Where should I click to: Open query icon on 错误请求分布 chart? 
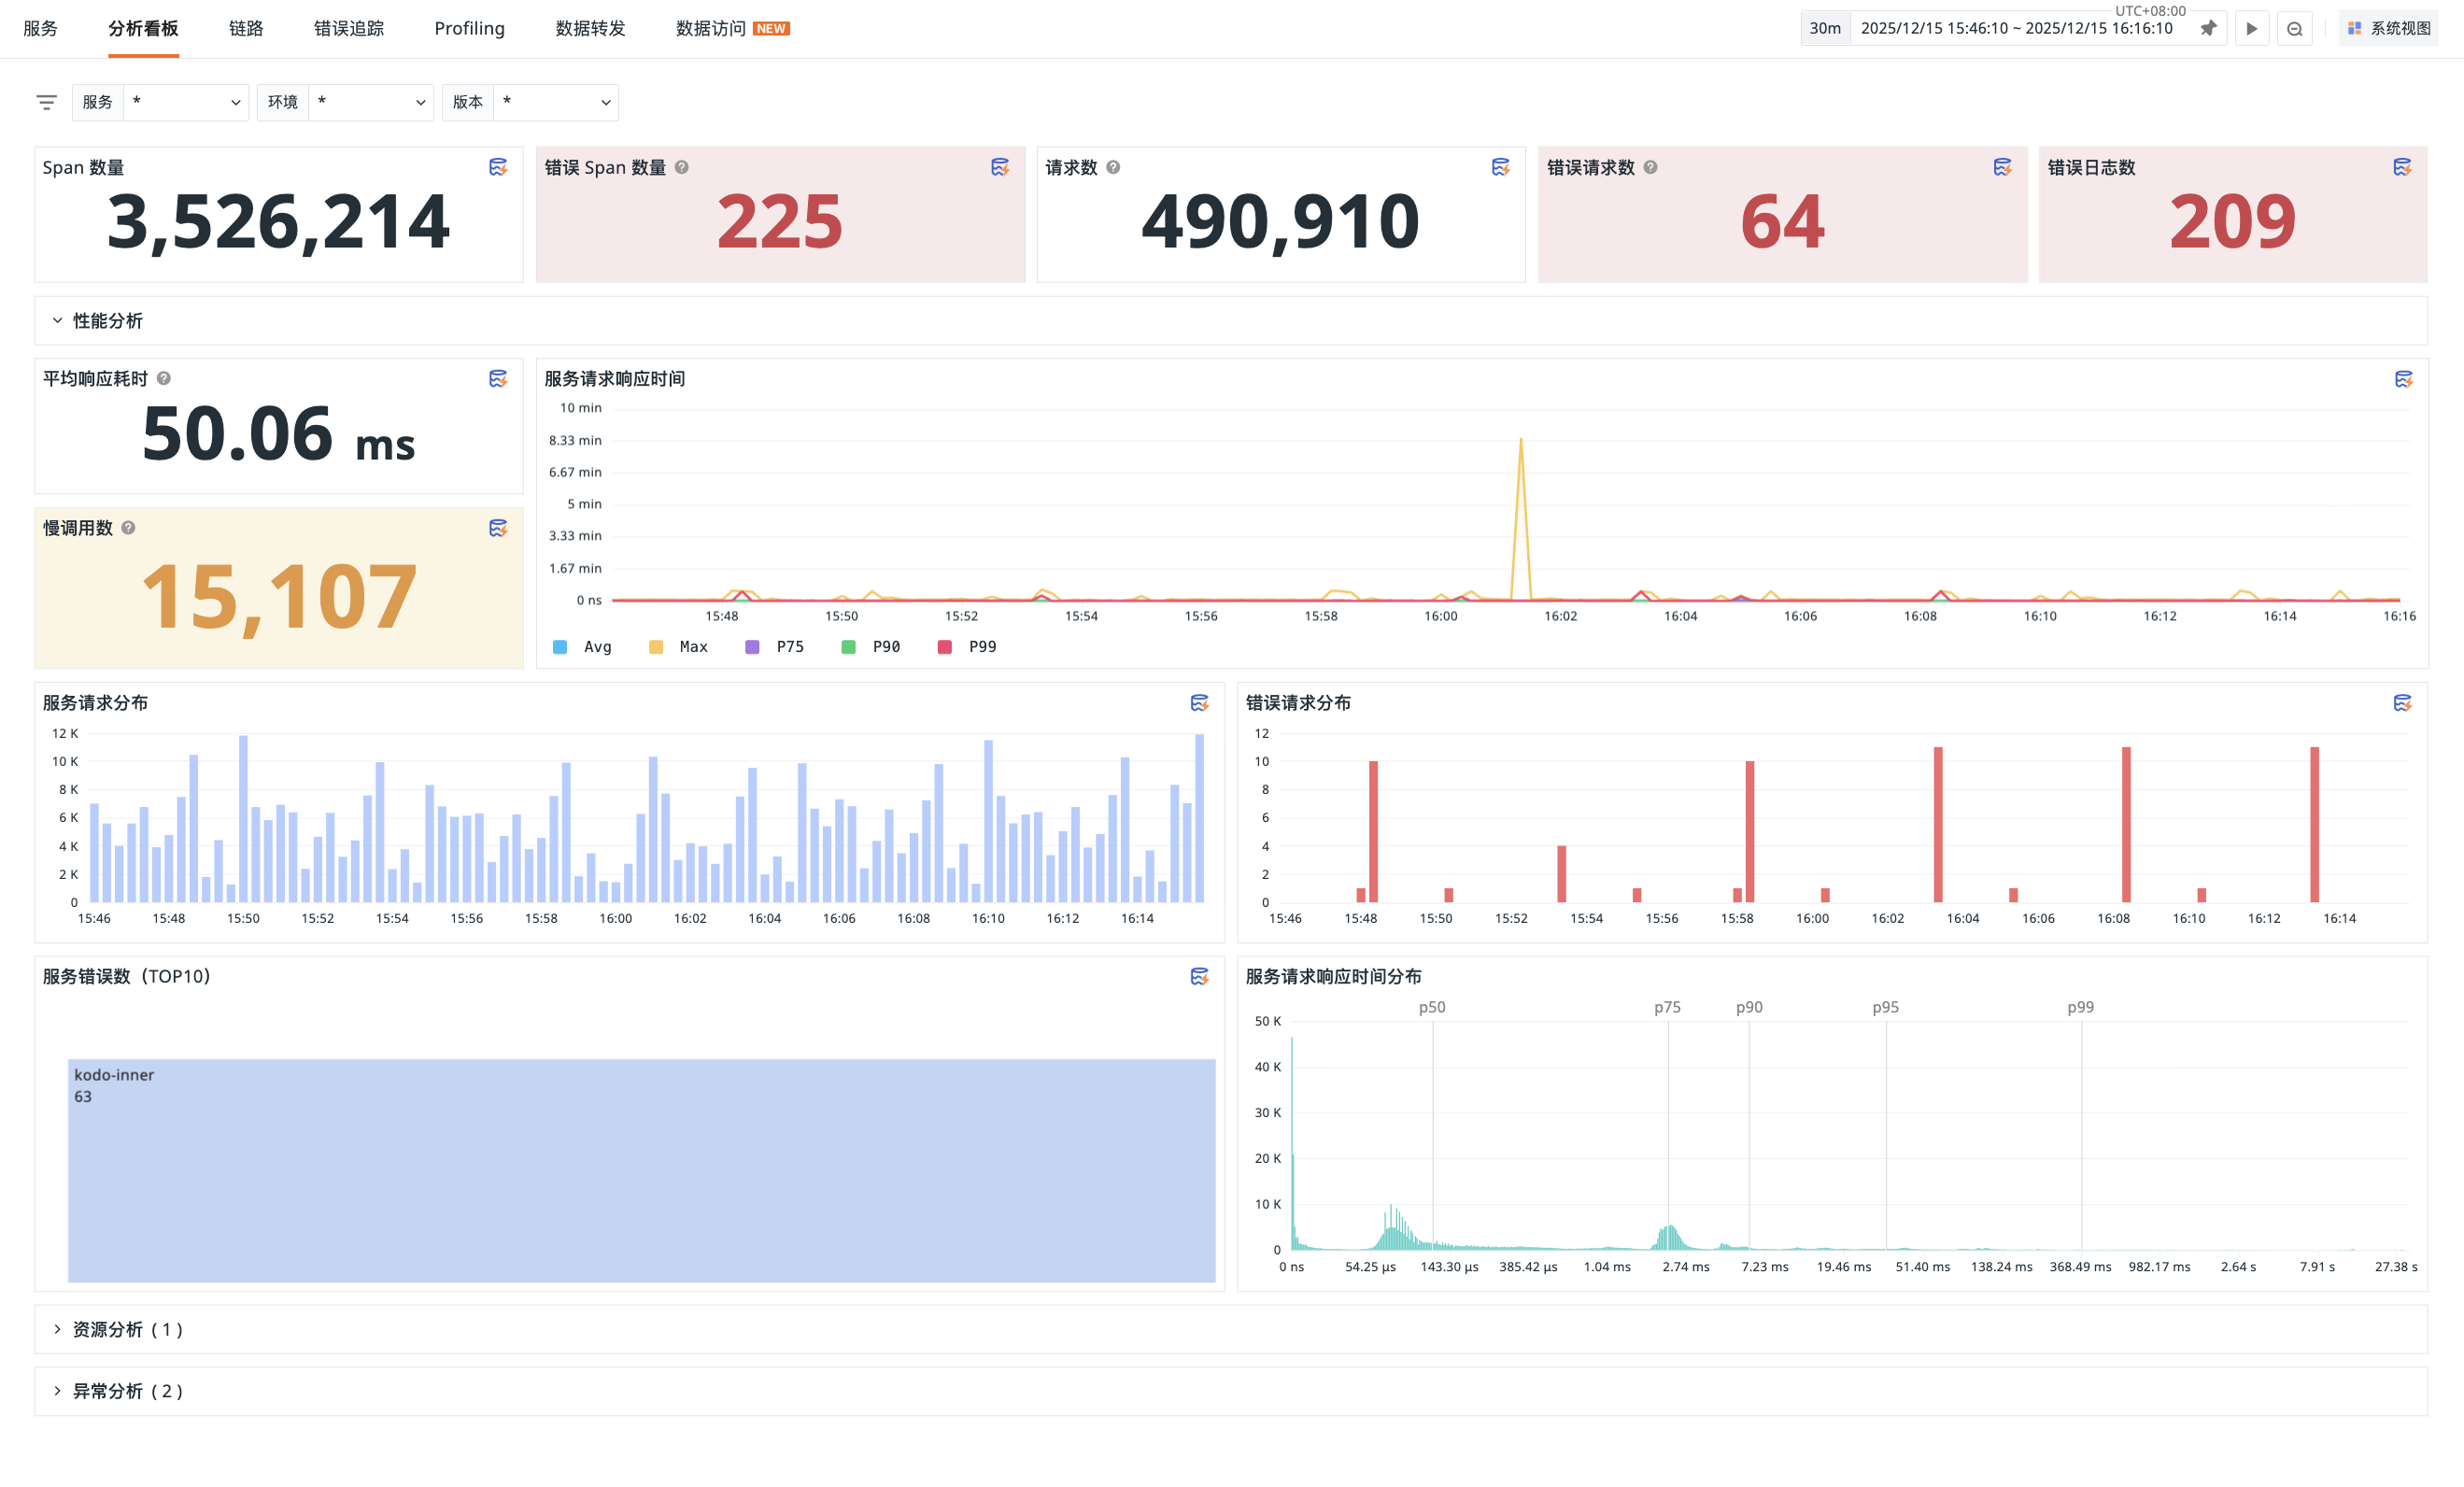point(2402,703)
